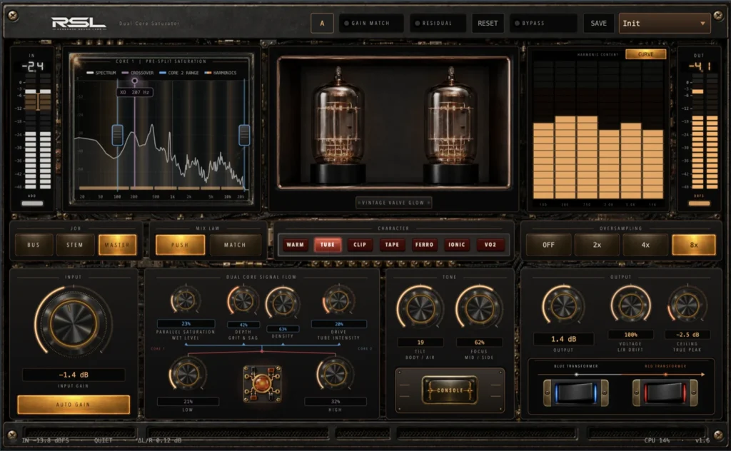The height and width of the screenshot is (451, 731).
Task: Click the IN -13.8 dBFS status text
Action: [x=45, y=440]
